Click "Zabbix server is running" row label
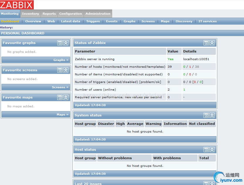Screen dimensions: 244x185 [x=95, y=59]
